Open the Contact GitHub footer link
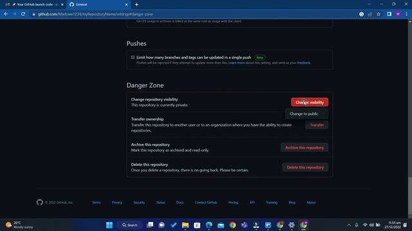 [x=206, y=203]
